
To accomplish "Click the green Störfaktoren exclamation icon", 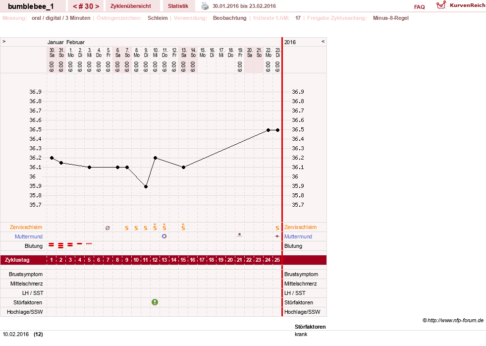I will click(x=155, y=302).
